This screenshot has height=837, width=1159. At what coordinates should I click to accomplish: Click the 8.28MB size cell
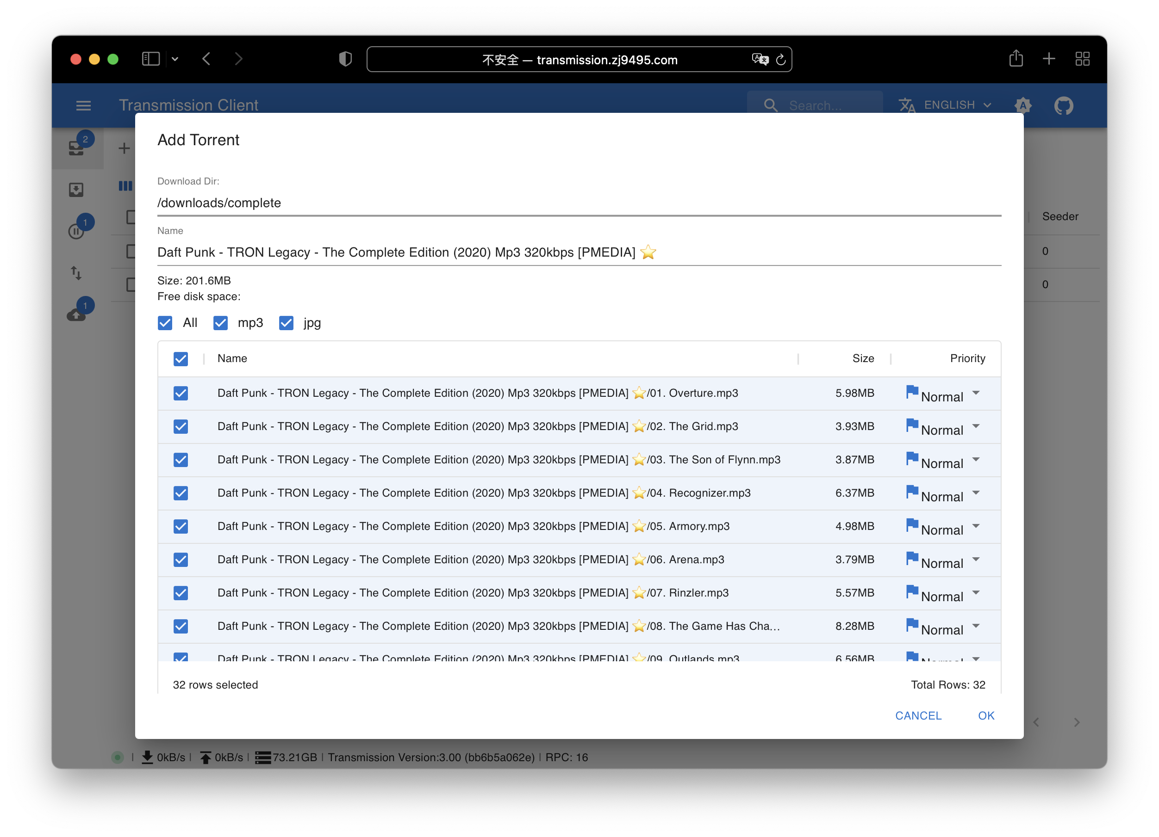coord(854,626)
